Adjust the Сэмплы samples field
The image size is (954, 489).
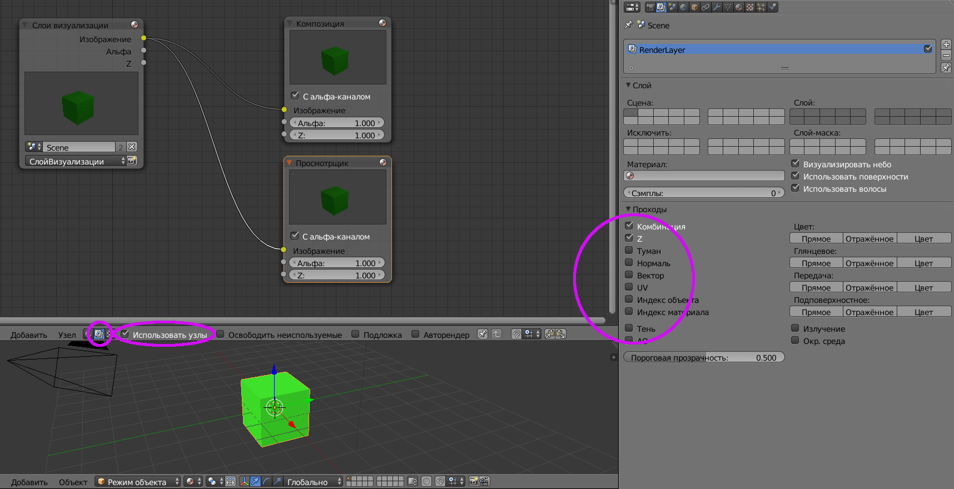point(704,193)
